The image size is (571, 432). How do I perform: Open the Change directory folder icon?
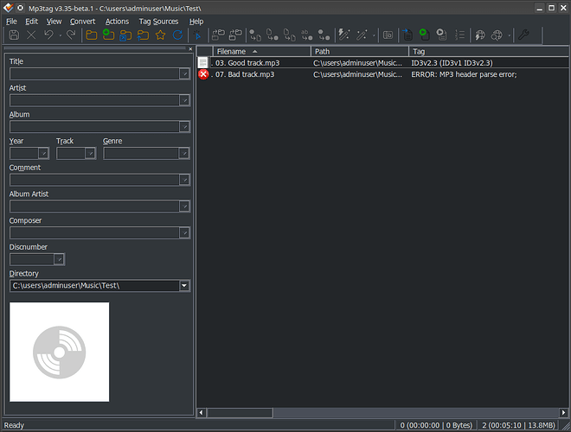click(x=91, y=35)
